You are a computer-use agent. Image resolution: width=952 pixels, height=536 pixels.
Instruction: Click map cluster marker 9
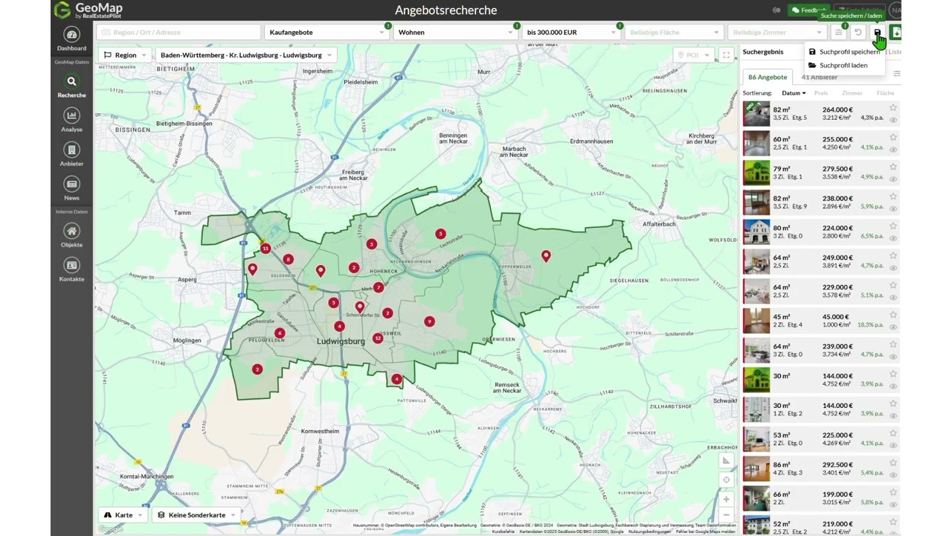429,322
